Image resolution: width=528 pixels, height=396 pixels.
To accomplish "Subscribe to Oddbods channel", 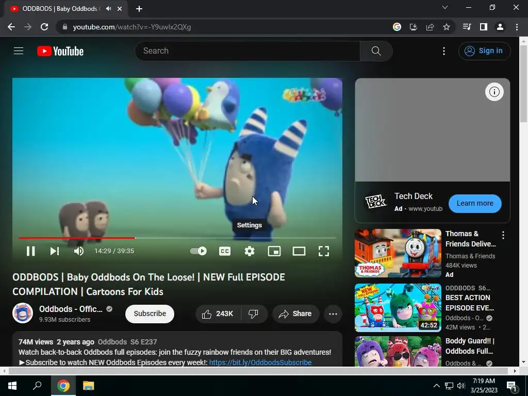I will (x=150, y=314).
